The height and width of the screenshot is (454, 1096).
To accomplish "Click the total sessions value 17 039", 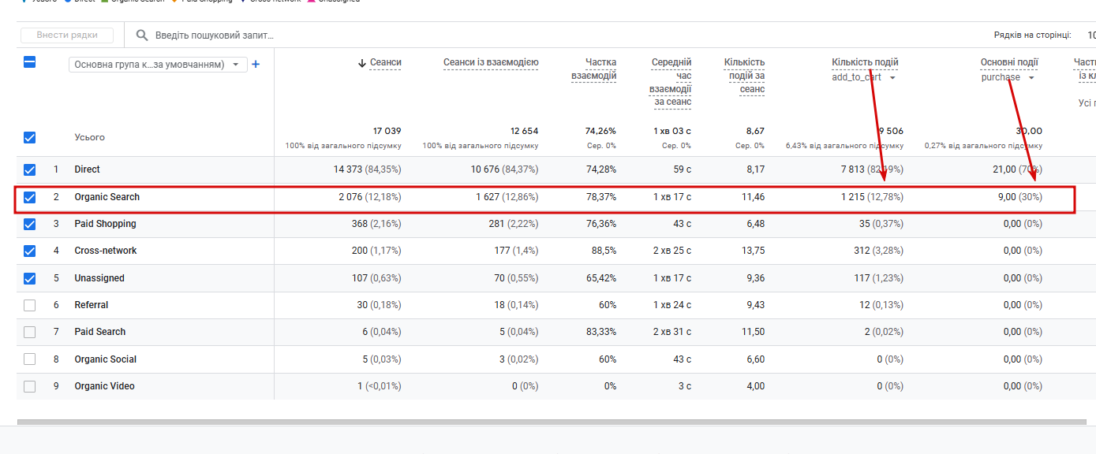I will [387, 131].
